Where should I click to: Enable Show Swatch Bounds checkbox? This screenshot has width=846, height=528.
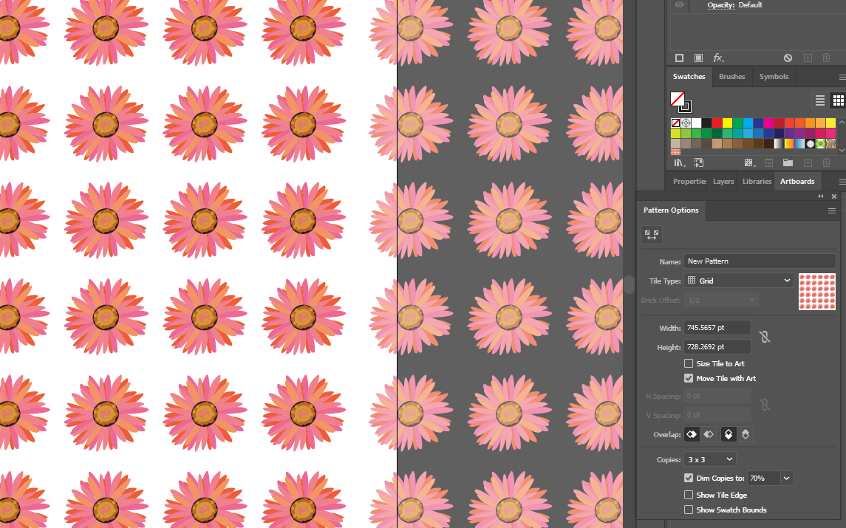point(689,510)
